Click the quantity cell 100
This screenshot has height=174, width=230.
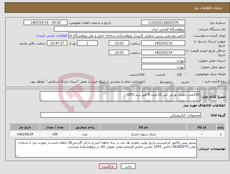pyautogui.click(x=55, y=134)
